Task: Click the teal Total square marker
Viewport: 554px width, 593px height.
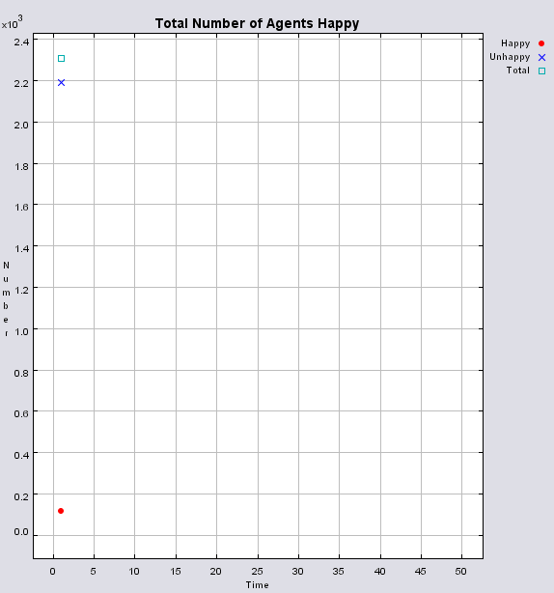Action: click(61, 58)
